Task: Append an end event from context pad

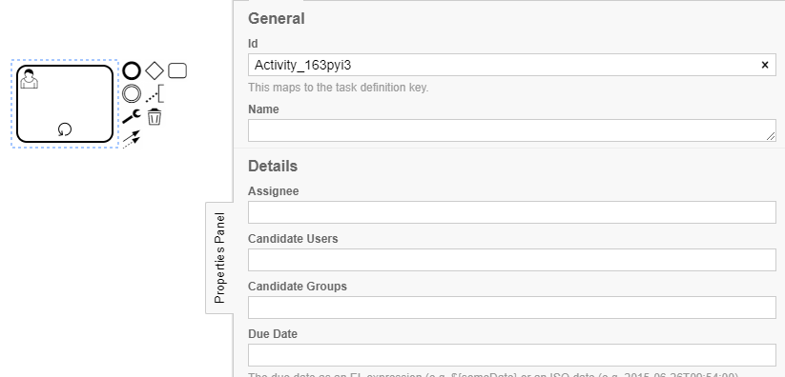Action: click(x=132, y=71)
